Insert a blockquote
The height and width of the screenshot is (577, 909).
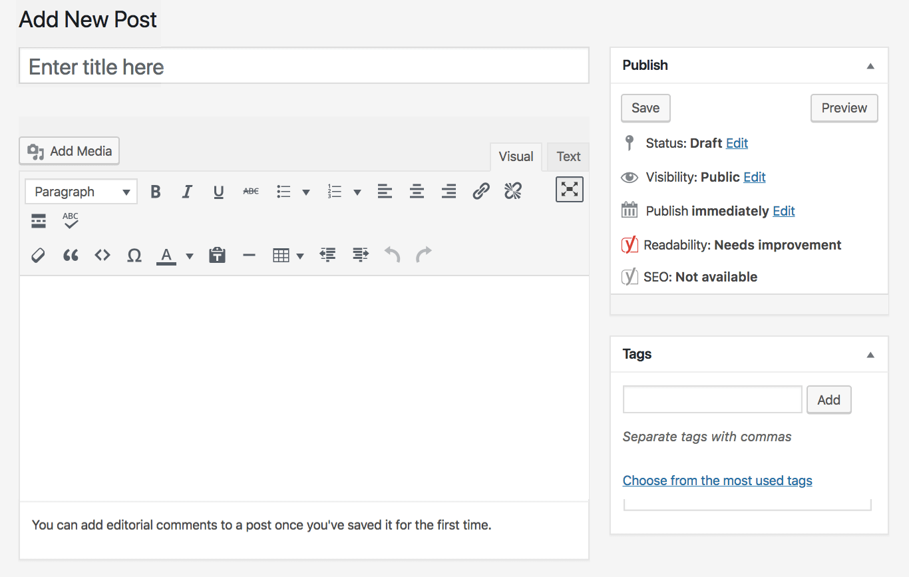point(71,255)
